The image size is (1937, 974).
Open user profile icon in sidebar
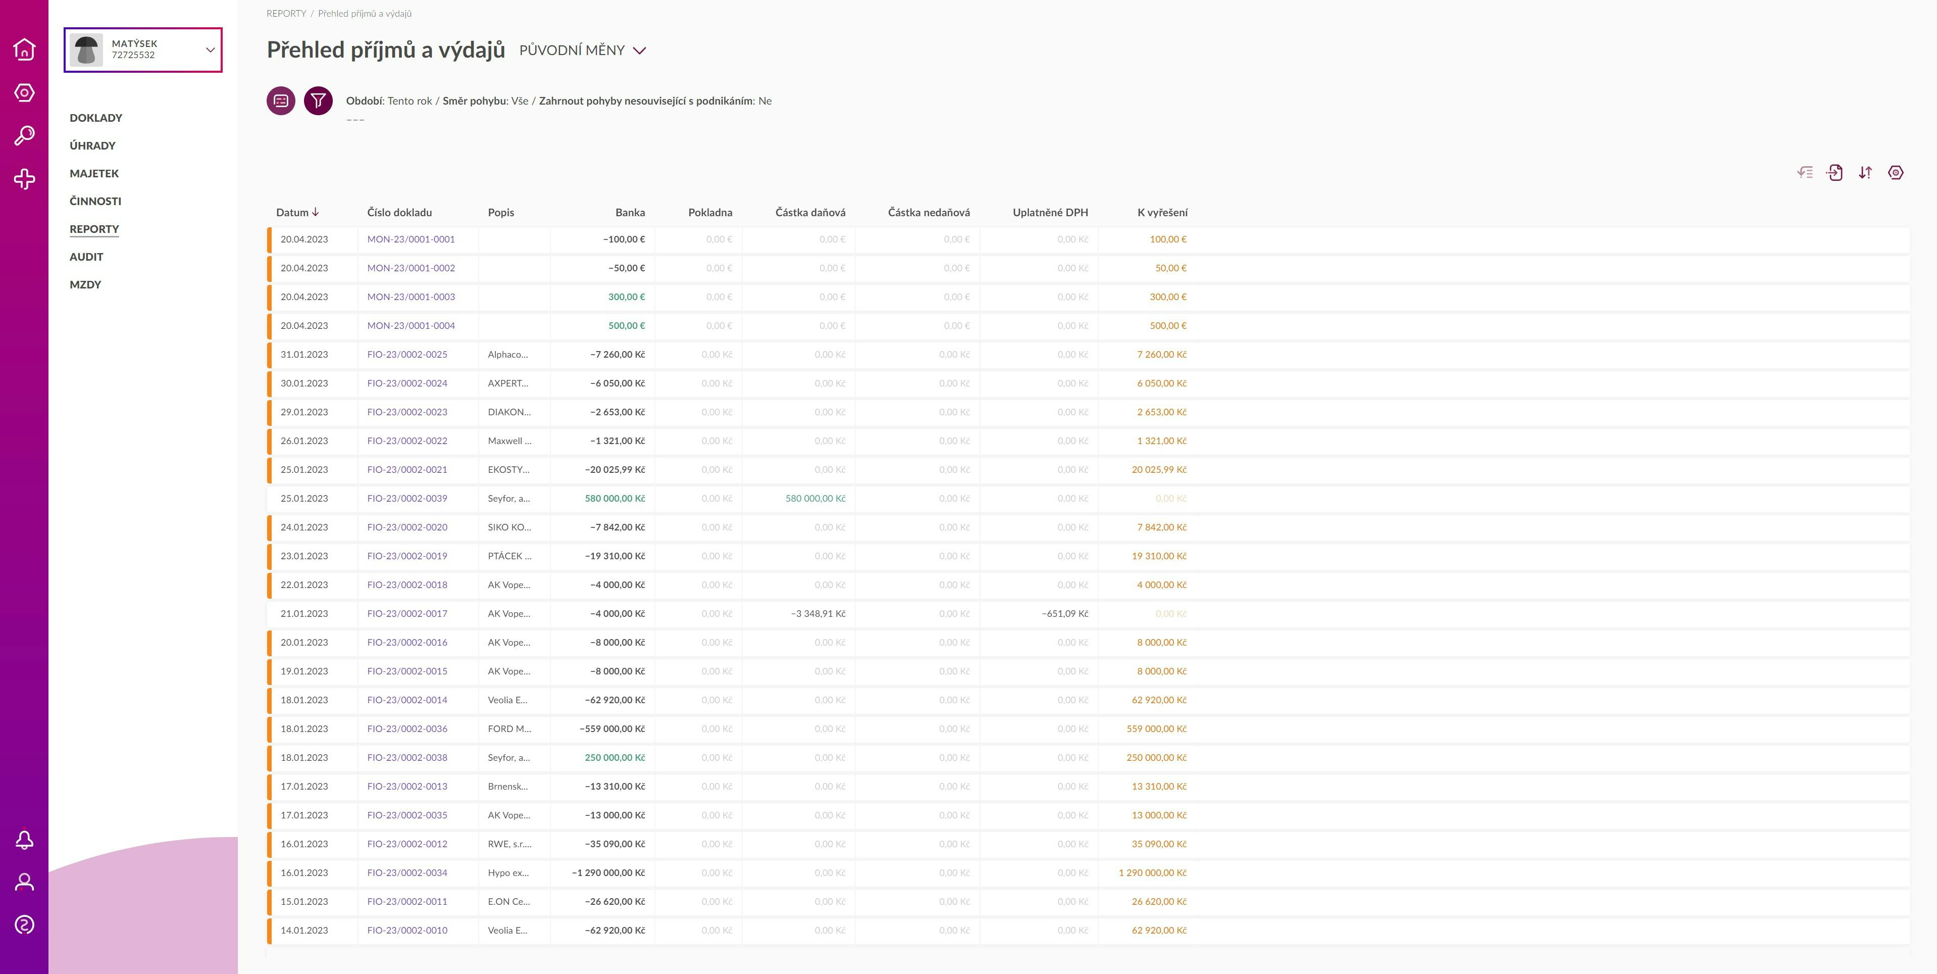[24, 882]
